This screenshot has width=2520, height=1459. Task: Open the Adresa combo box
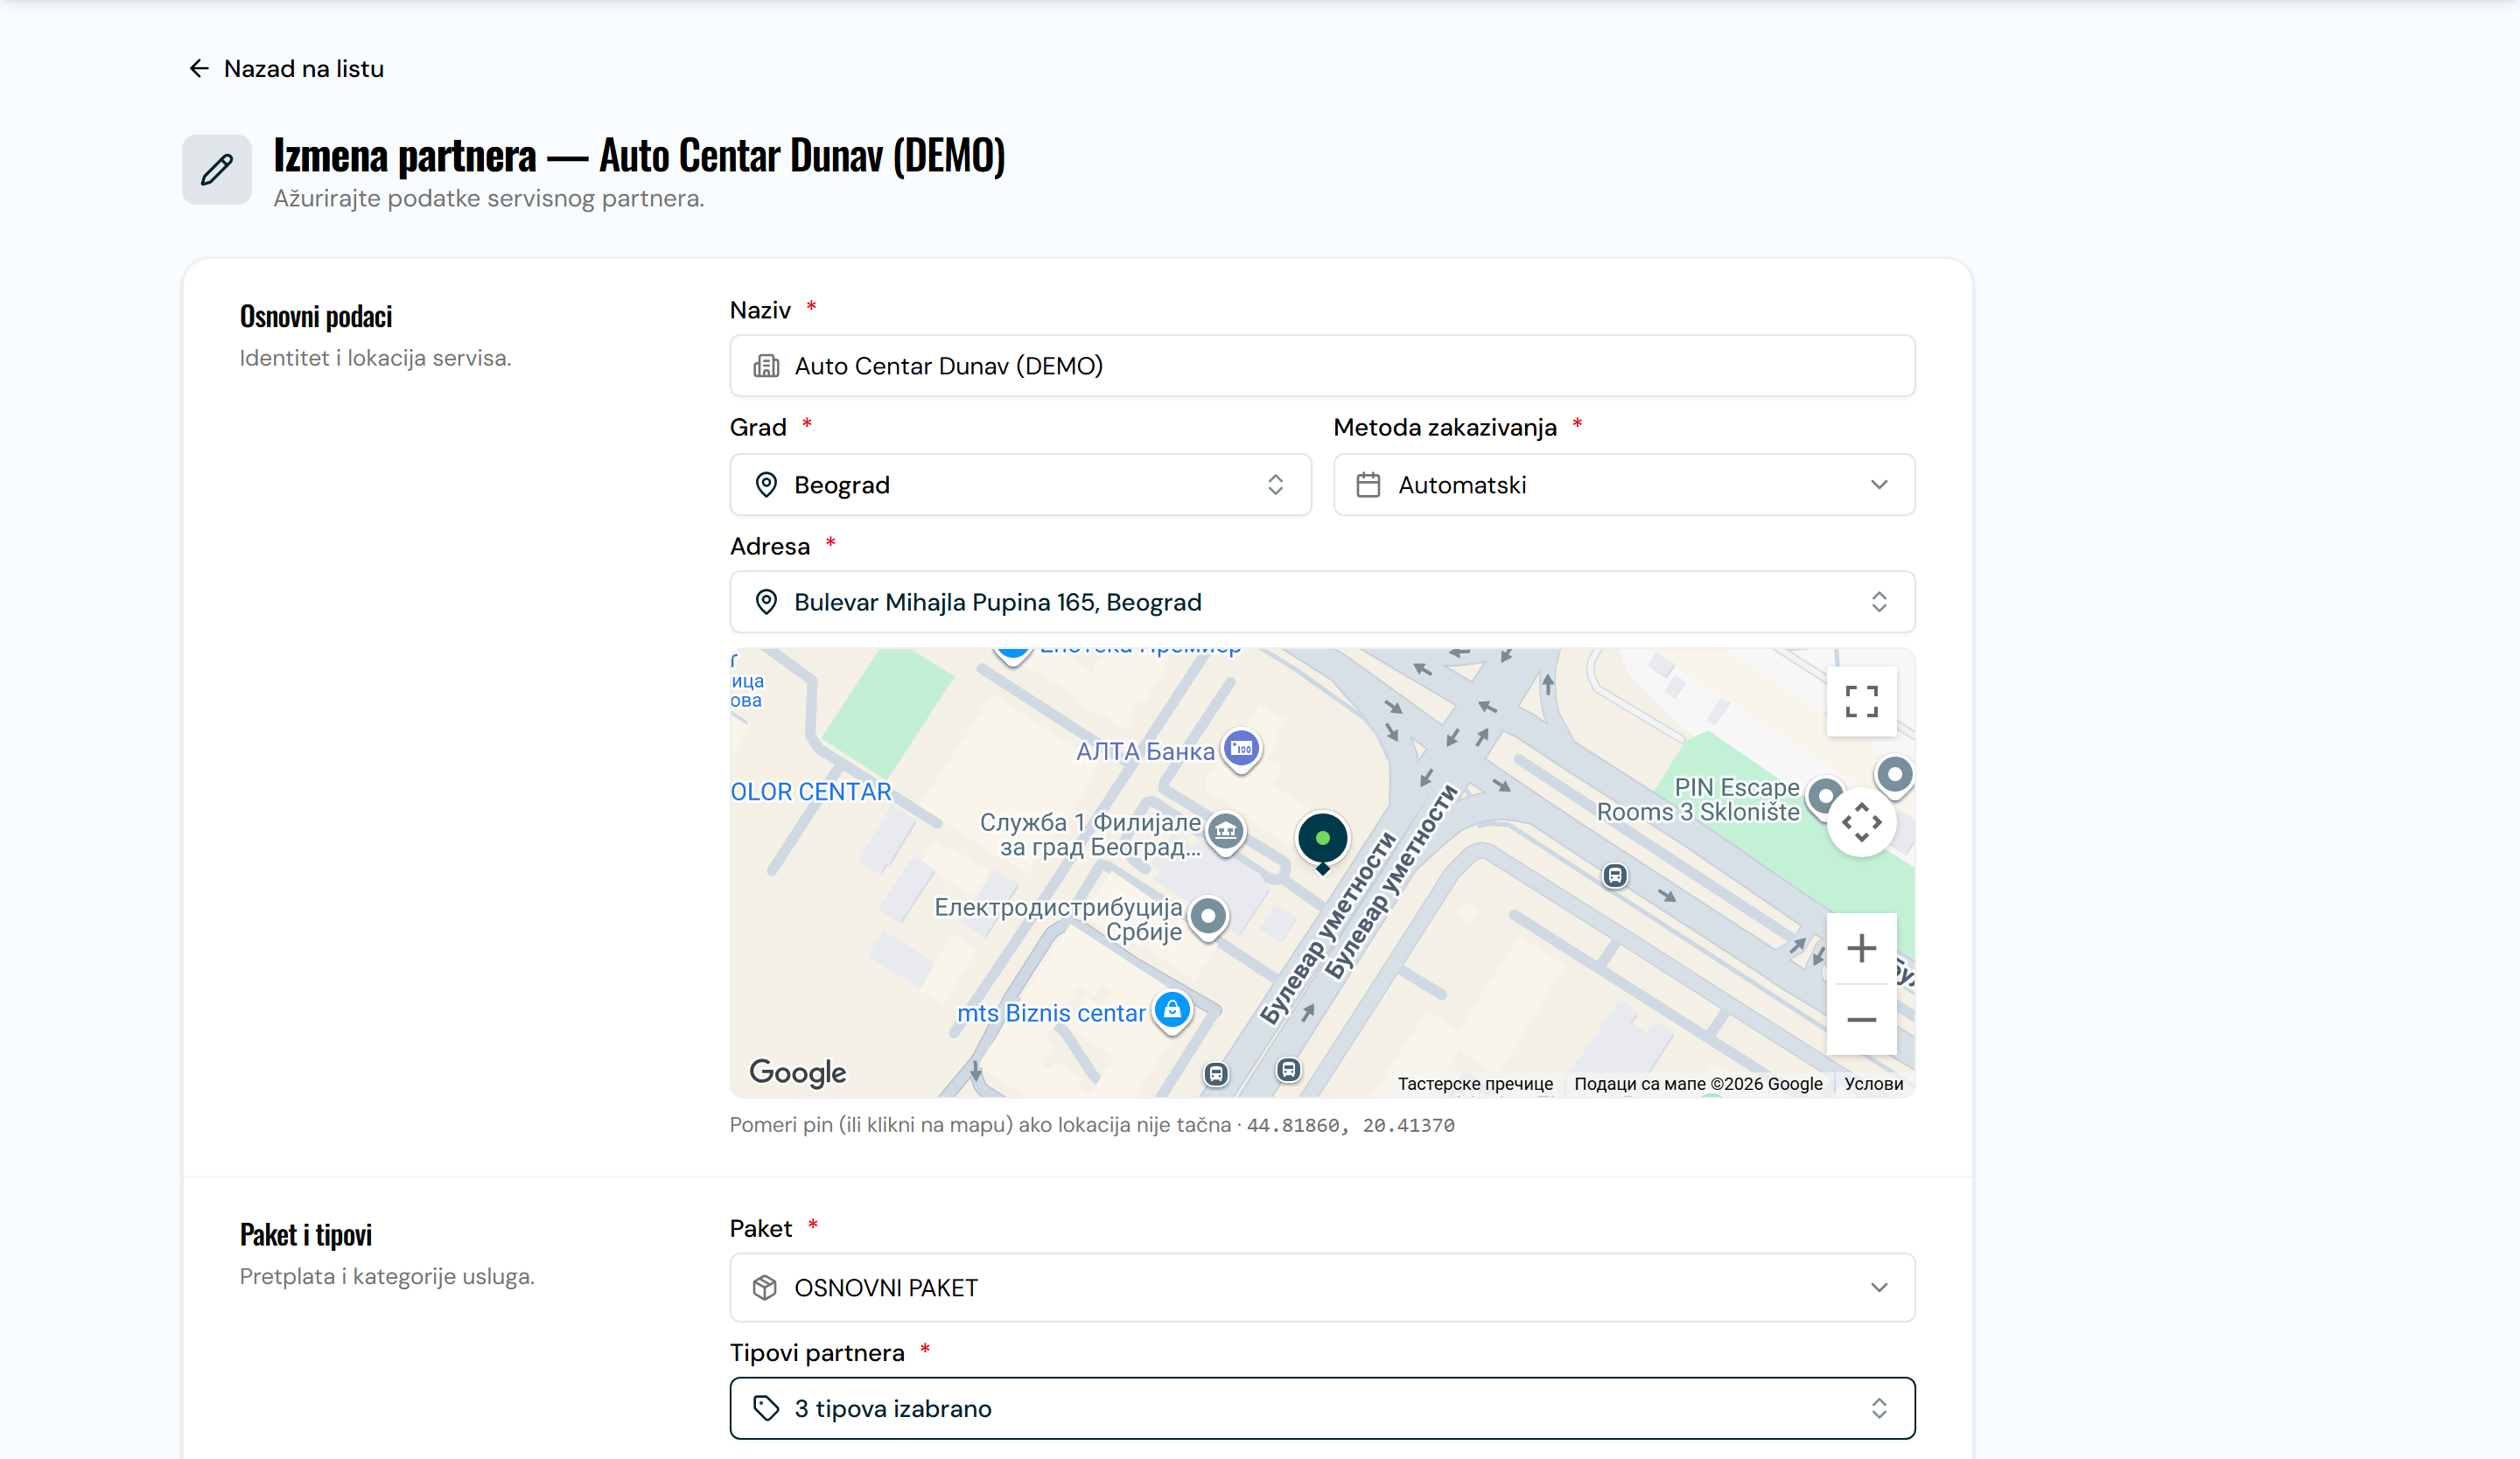tap(1322, 602)
